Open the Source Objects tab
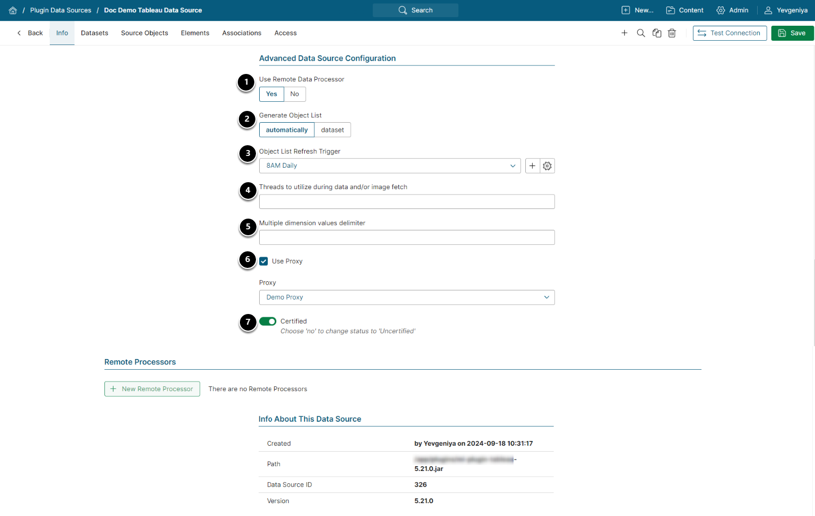Image resolution: width=815 pixels, height=516 pixels. point(145,33)
